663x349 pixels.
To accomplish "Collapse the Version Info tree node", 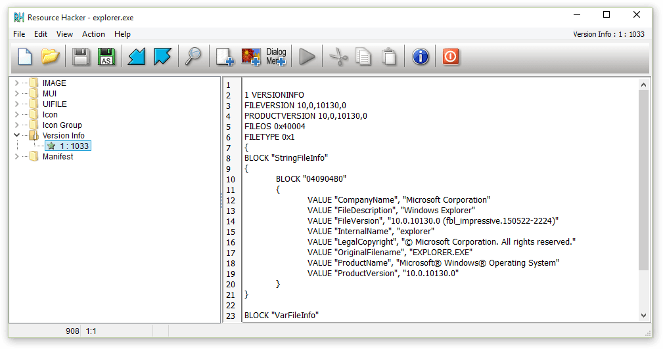I will [17, 135].
